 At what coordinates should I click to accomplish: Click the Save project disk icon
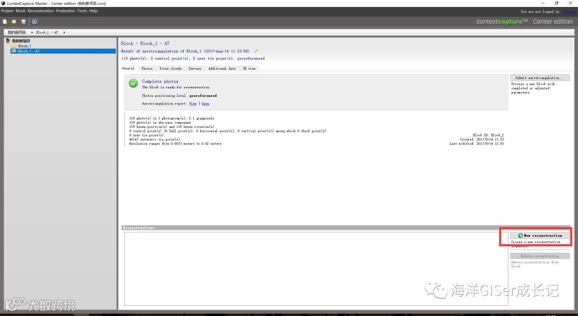[x=24, y=22]
